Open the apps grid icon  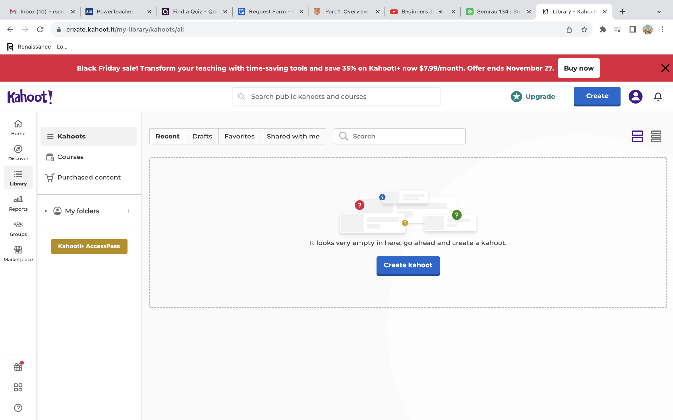[x=18, y=388]
